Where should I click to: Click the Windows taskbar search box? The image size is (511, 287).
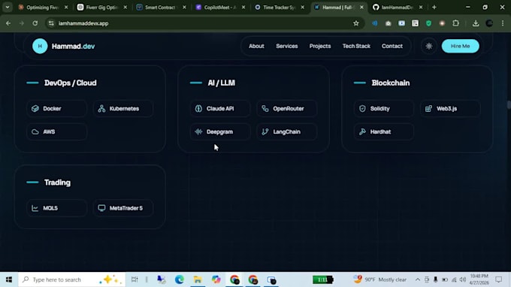(71, 279)
